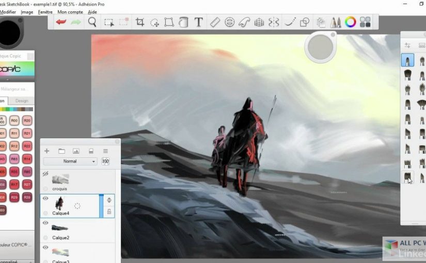
Task: Switch to the Design tab in Copic library
Action: 22,101
